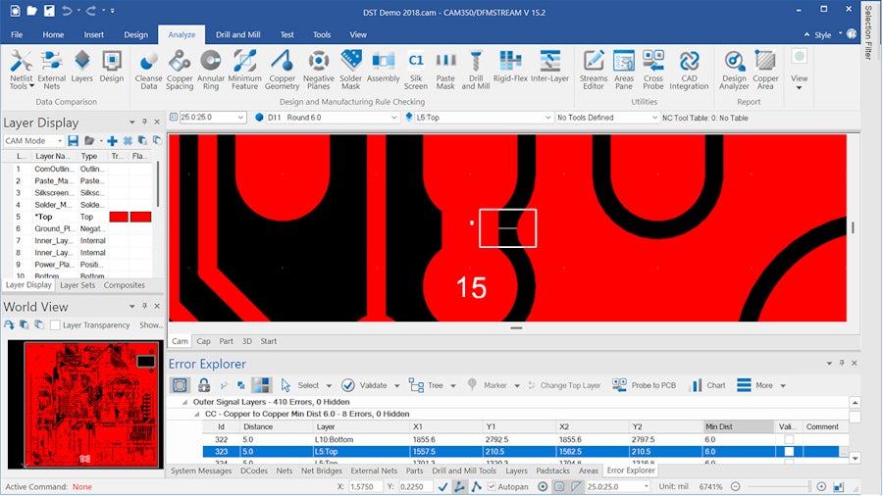Viewport: 883px width, 496px height.
Task: Open Drill and Mill analysis
Action: (475, 70)
